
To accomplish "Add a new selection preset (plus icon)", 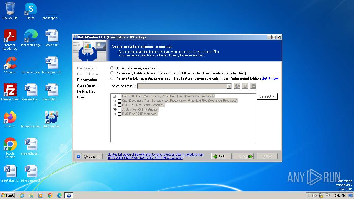I will tap(237, 86).
